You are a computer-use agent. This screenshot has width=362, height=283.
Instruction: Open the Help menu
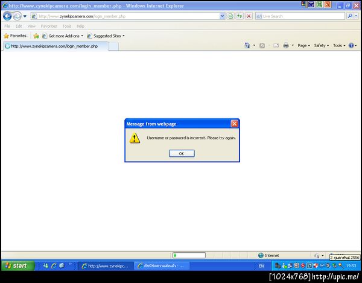[x=80, y=27]
